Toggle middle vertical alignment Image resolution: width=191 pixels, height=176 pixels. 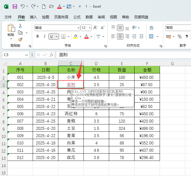pyautogui.click(x=120, y=28)
